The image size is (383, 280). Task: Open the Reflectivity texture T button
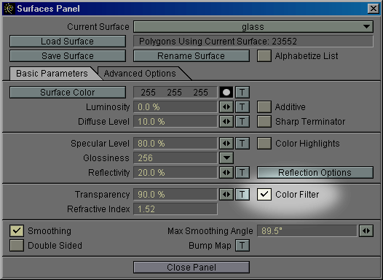242,173
